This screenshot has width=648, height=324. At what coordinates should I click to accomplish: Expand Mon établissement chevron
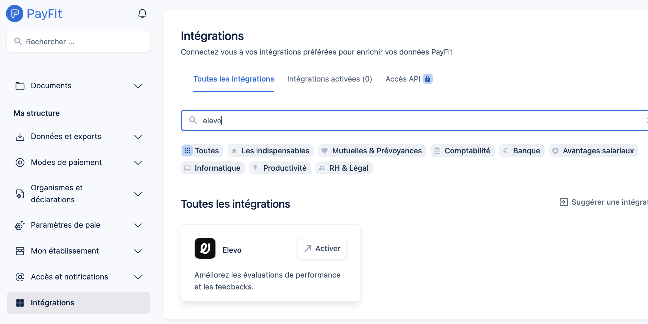click(138, 251)
